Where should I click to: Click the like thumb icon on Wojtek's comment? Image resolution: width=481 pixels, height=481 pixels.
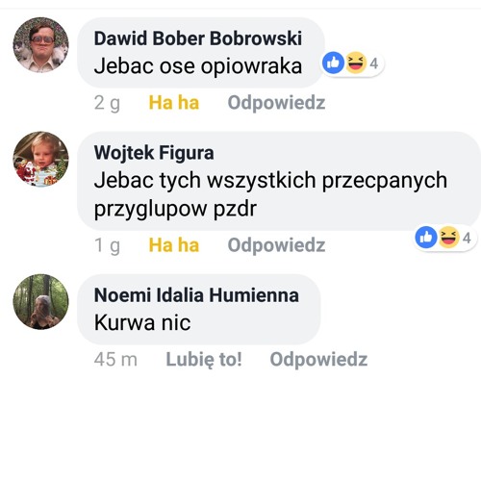(426, 237)
